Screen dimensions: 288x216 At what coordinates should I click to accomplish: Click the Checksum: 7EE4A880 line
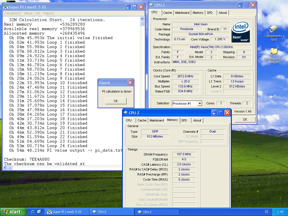point(27,159)
